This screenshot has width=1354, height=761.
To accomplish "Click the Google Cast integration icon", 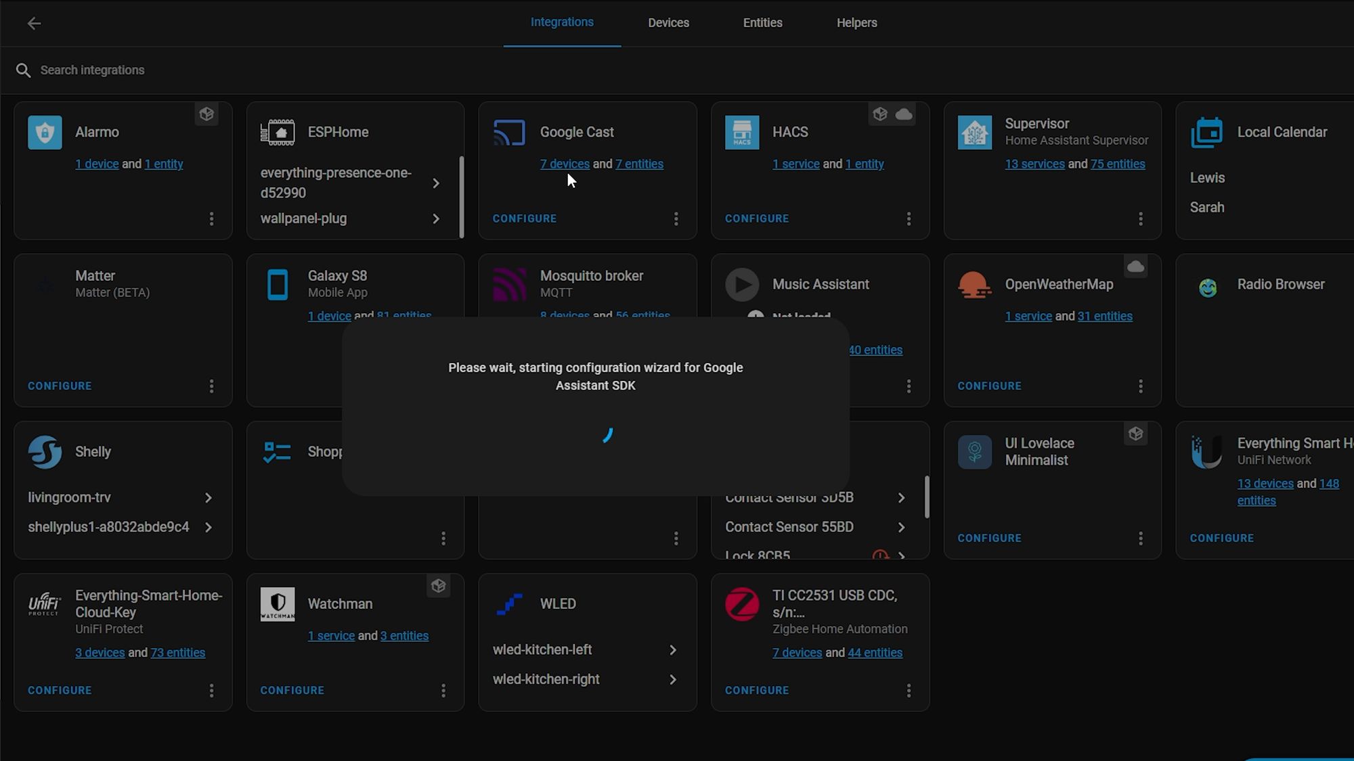I will pyautogui.click(x=510, y=132).
